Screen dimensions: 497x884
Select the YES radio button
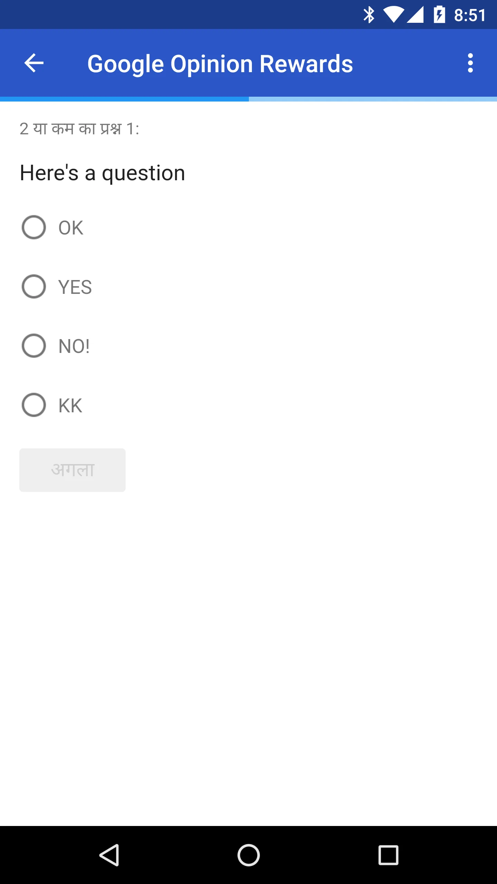tap(34, 287)
